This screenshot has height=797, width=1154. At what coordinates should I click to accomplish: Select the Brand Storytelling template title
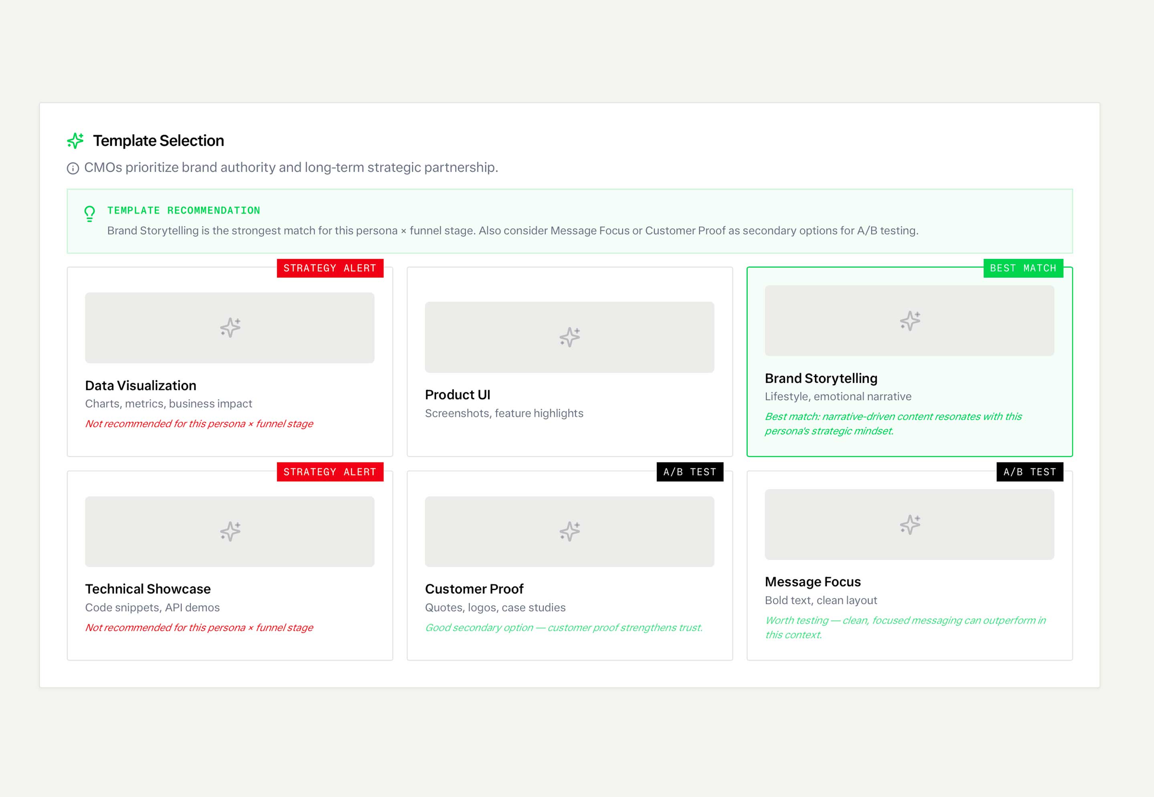click(821, 379)
